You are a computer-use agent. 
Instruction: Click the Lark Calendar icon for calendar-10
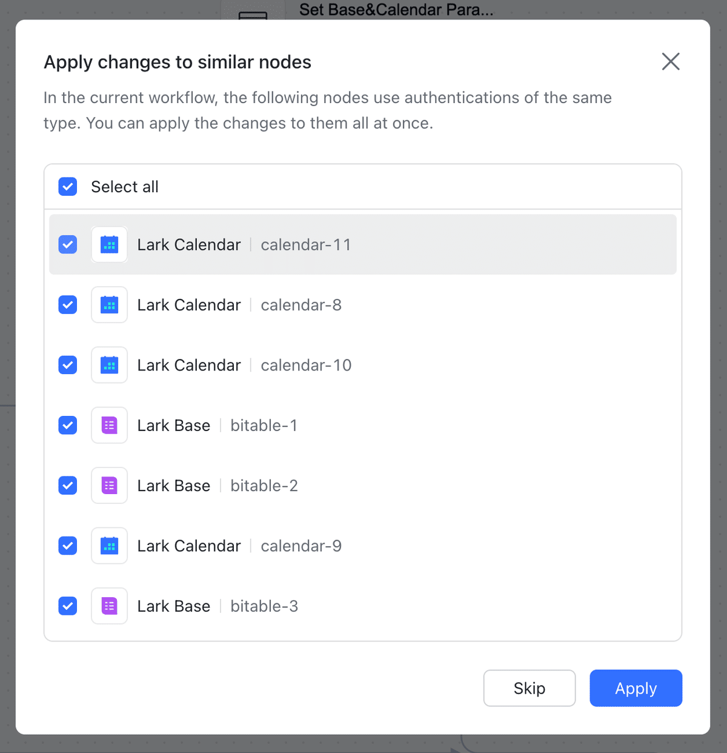pyautogui.click(x=109, y=365)
